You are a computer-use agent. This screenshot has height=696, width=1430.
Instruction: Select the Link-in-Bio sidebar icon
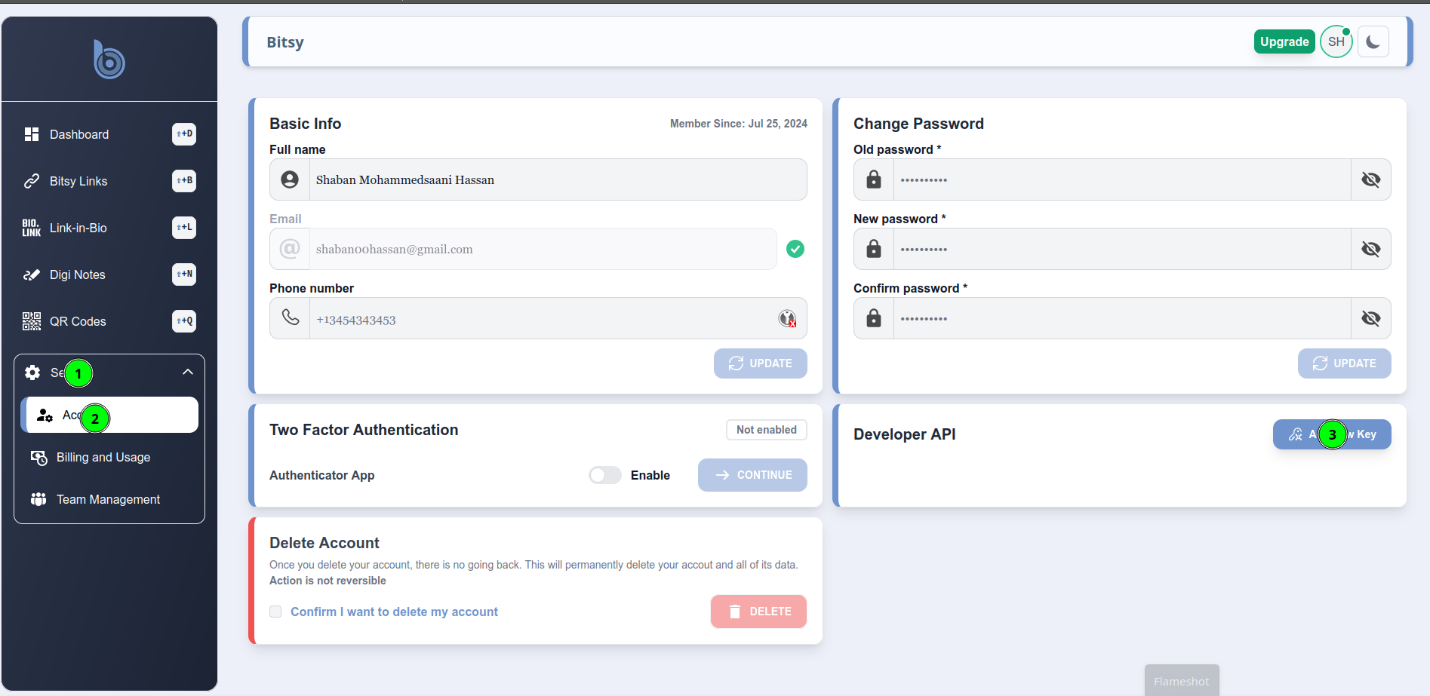click(32, 228)
